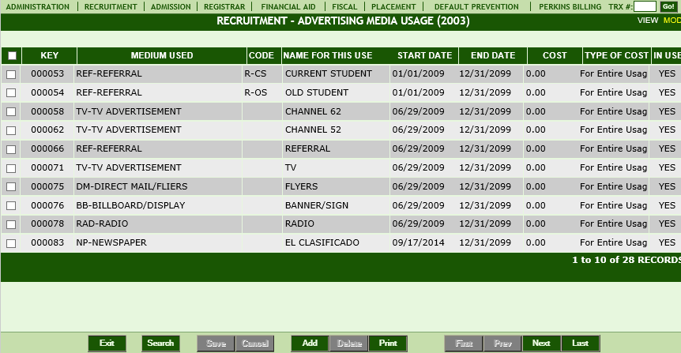Sort by MEDIUM USED column header
The width and height of the screenshot is (681, 353).
tap(162, 55)
